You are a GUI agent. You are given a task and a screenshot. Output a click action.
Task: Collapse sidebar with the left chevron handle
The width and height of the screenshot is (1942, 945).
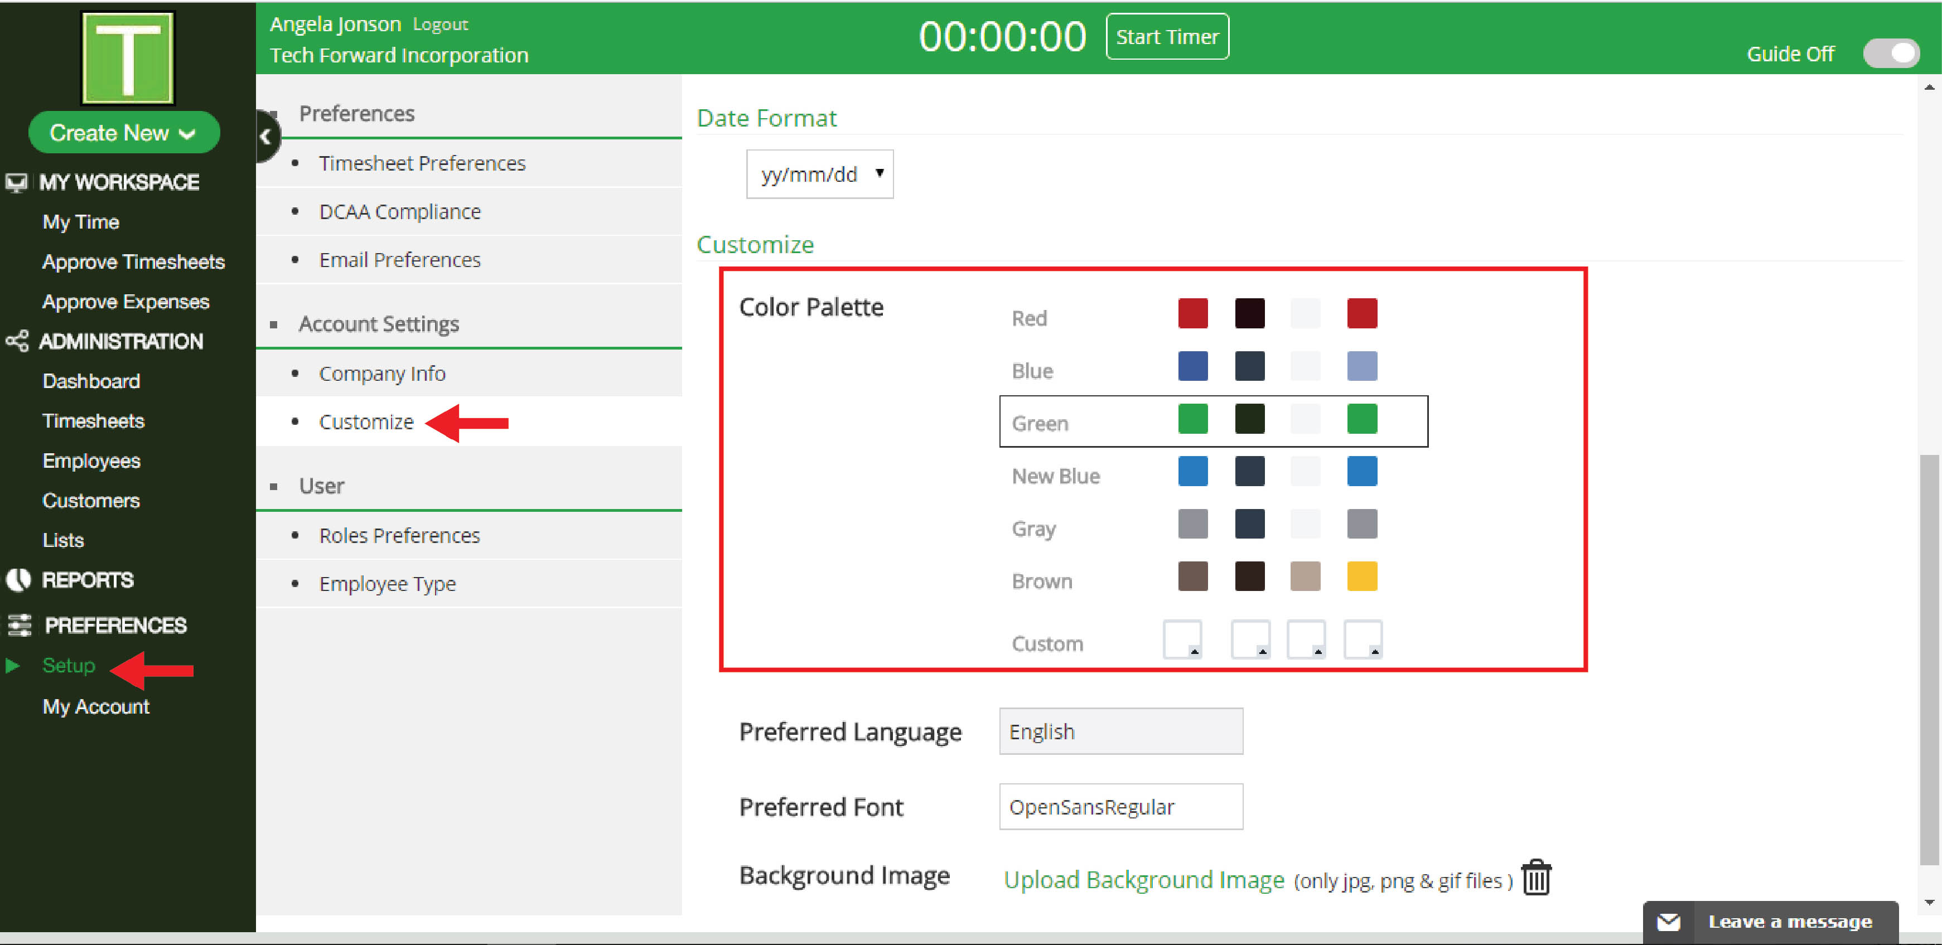point(266,137)
